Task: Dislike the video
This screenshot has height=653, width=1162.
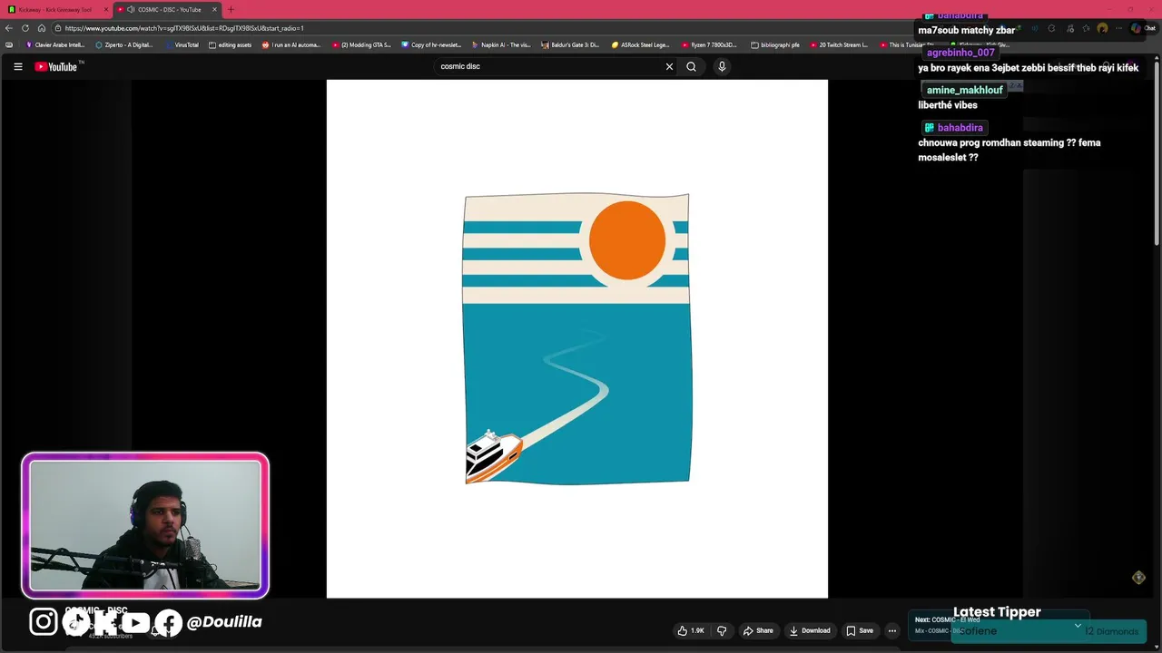Action: click(x=722, y=630)
